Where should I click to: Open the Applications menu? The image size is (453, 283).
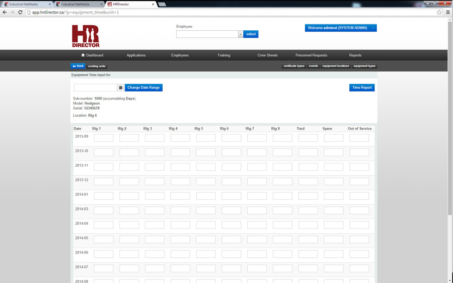136,55
